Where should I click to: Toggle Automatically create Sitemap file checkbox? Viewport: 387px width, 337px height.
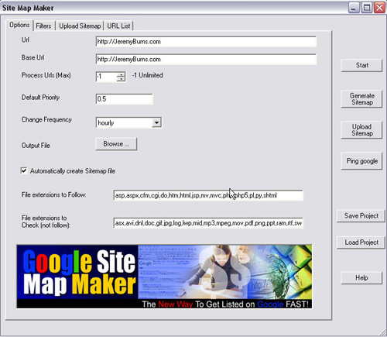point(24,170)
